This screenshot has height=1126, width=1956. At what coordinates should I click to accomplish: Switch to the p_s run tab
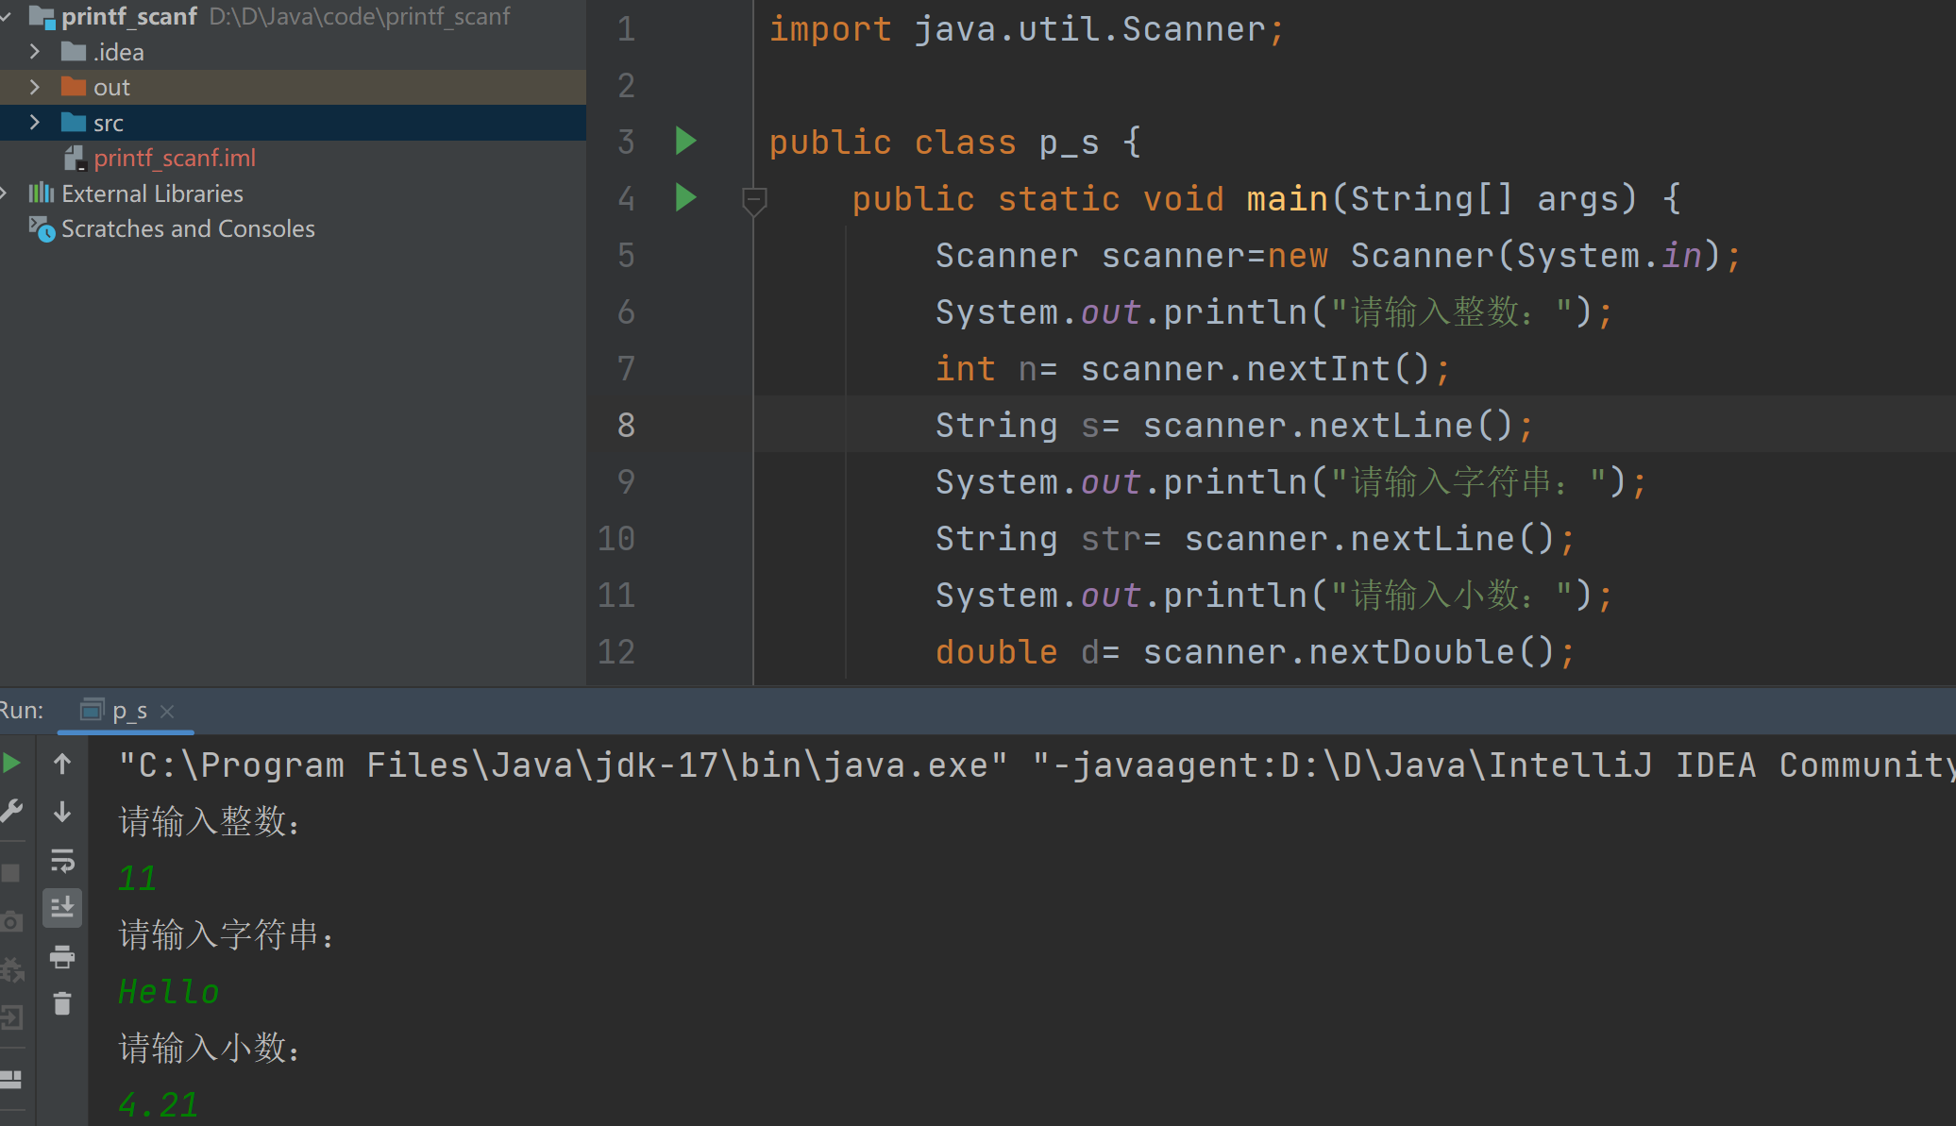tap(128, 710)
